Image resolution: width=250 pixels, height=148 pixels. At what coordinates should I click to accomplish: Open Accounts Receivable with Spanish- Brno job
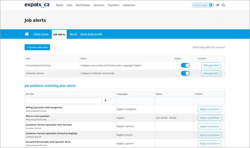coord(48,142)
